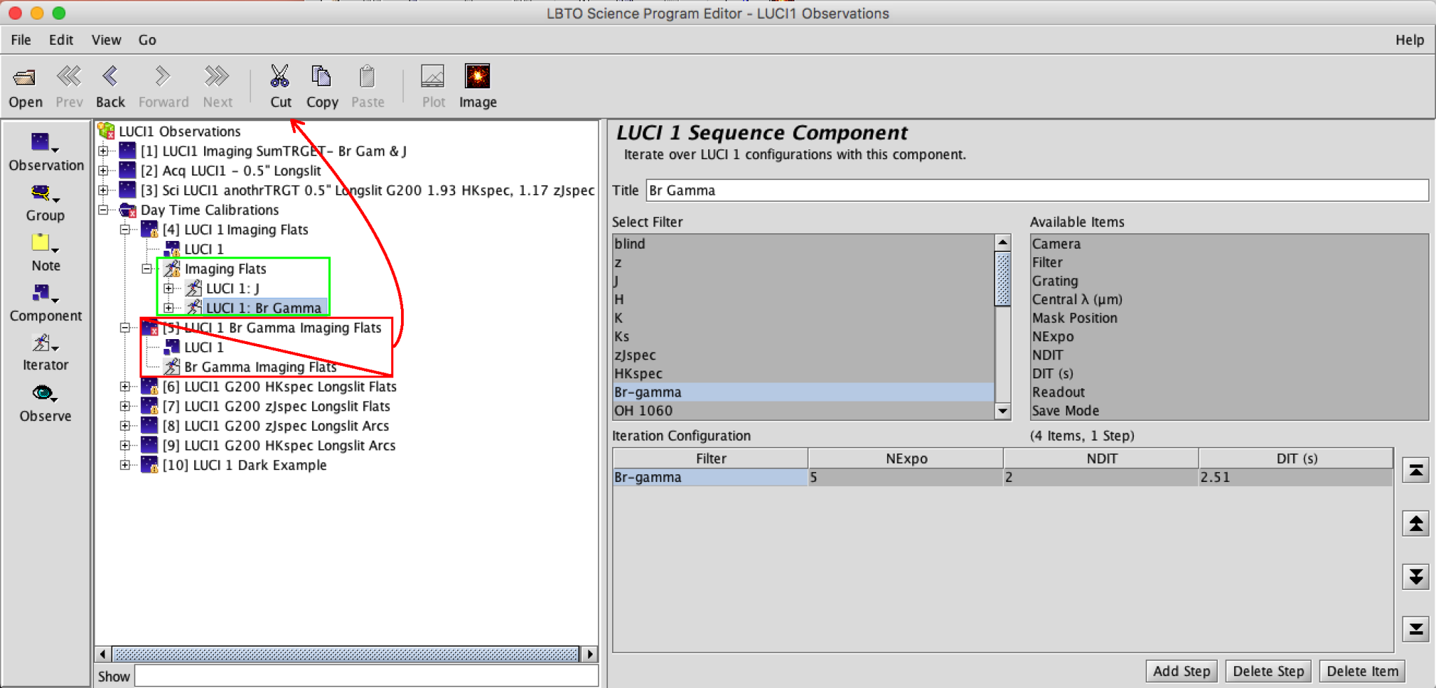Expand observation [3] Sci LUCI1 anothrTRGT
This screenshot has width=1436, height=688.
103,190
